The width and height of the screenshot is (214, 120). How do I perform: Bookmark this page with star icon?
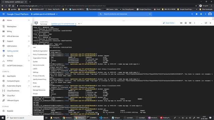(x=196, y=6)
